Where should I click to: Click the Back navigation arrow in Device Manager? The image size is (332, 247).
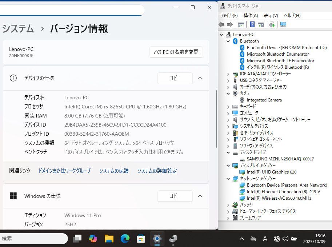click(x=222, y=24)
